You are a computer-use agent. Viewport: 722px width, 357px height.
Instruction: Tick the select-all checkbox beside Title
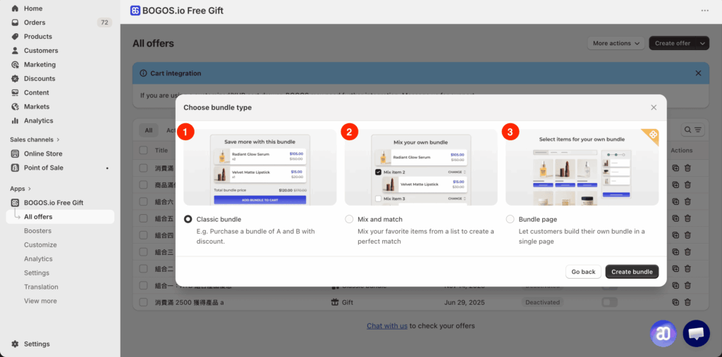point(144,150)
